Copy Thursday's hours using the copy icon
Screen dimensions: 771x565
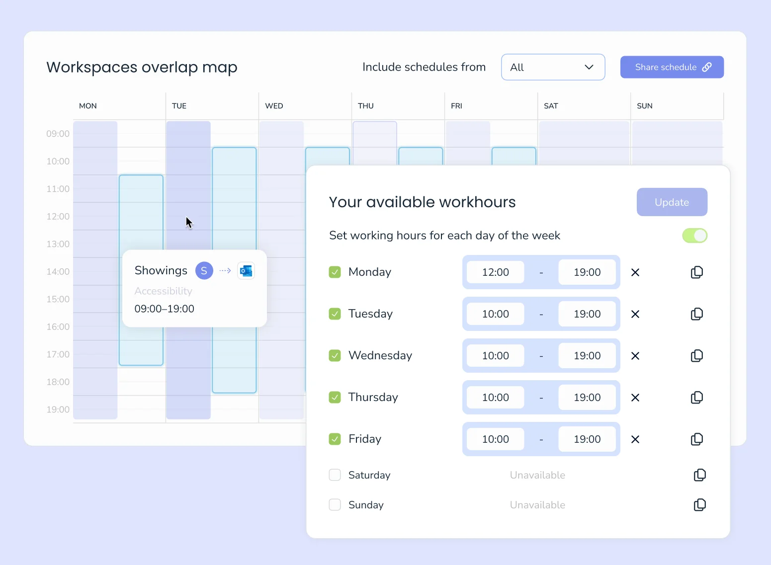click(697, 398)
